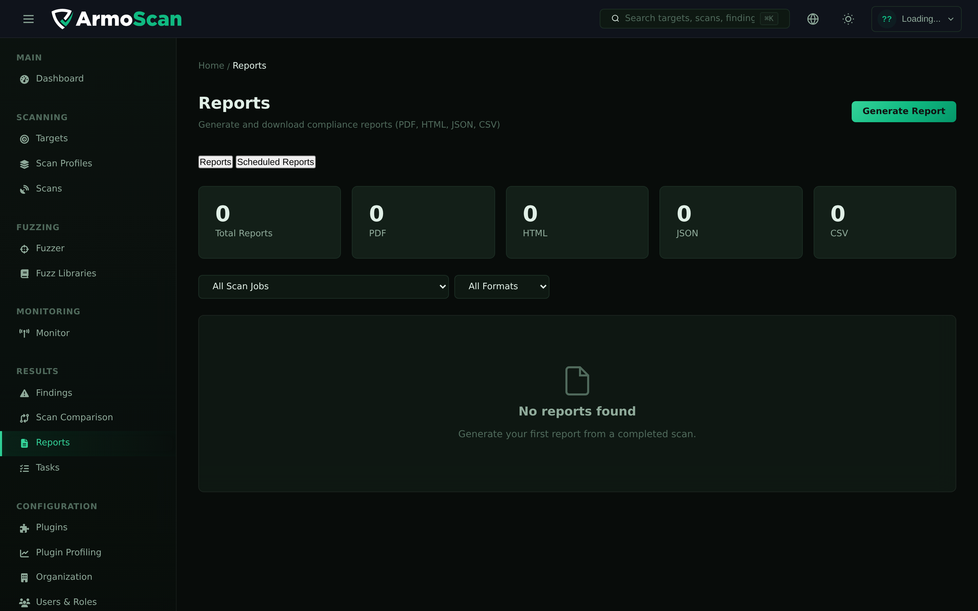
Task: Click the Dashboard gauge icon
Action: (x=24, y=79)
